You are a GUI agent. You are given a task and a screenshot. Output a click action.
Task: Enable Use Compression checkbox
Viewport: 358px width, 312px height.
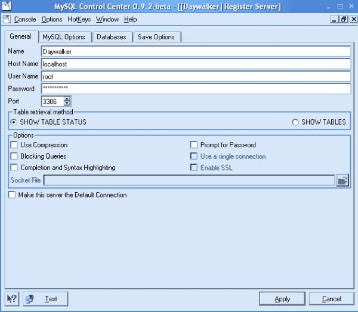click(14, 145)
